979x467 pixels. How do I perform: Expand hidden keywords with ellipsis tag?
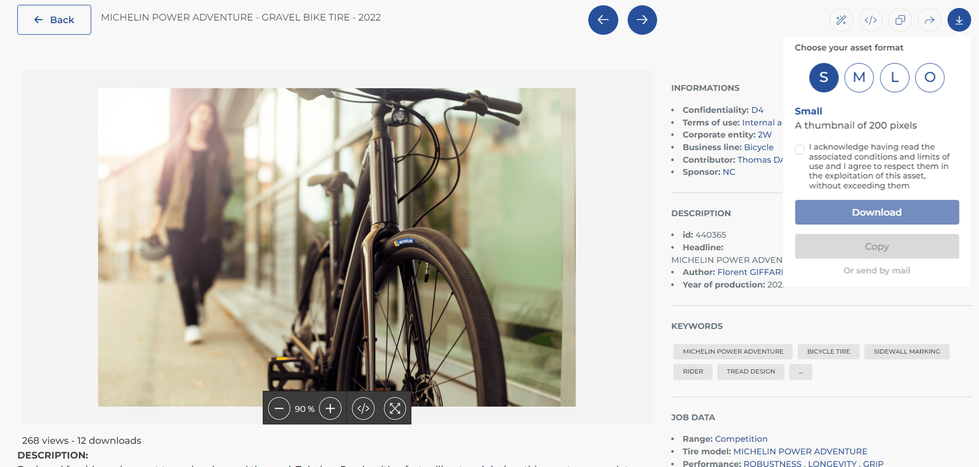tap(800, 372)
